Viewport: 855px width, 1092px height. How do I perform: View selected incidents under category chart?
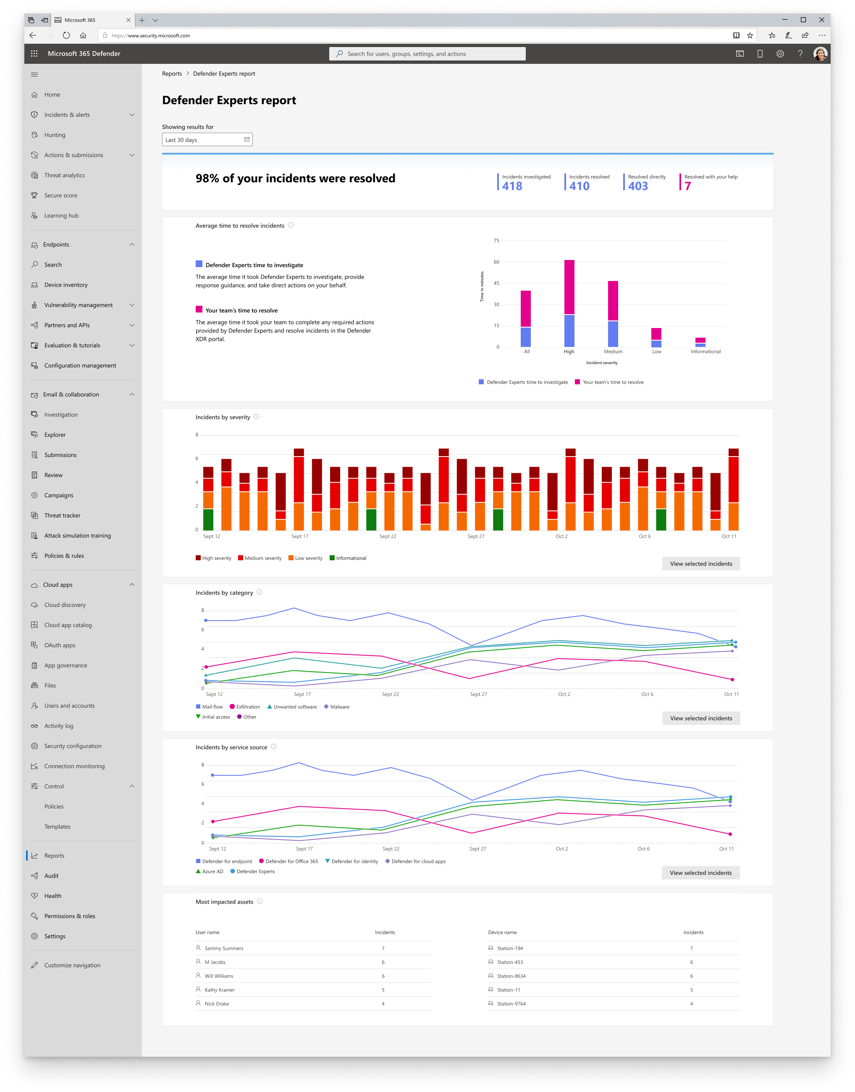point(701,718)
